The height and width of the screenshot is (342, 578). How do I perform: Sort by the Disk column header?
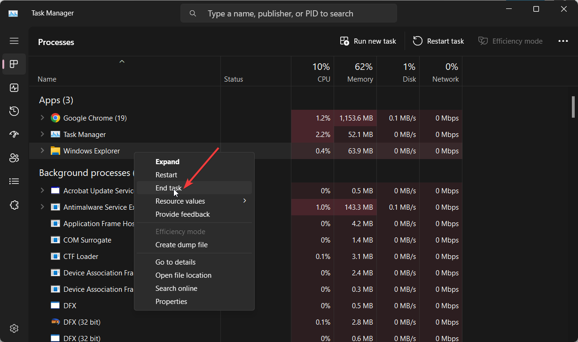coord(398,71)
